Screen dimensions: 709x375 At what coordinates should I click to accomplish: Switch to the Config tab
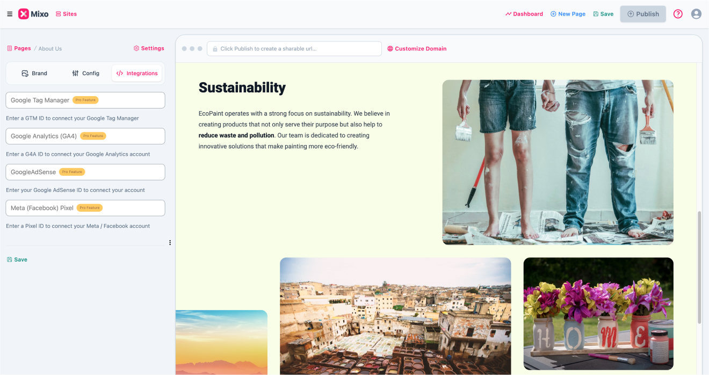tap(86, 73)
